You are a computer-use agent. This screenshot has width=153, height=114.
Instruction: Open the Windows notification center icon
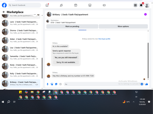[x=149, y=102]
